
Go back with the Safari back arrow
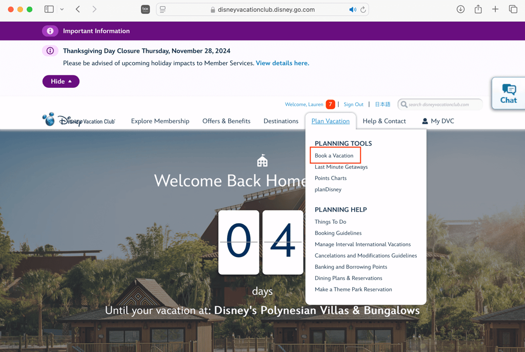[x=78, y=9]
